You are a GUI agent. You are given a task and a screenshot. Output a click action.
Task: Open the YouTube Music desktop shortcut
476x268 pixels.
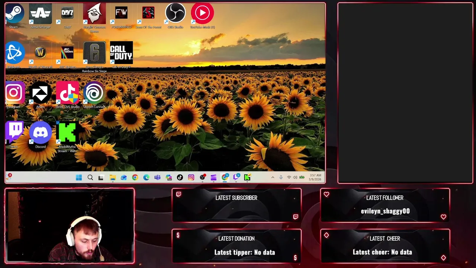tap(202, 16)
